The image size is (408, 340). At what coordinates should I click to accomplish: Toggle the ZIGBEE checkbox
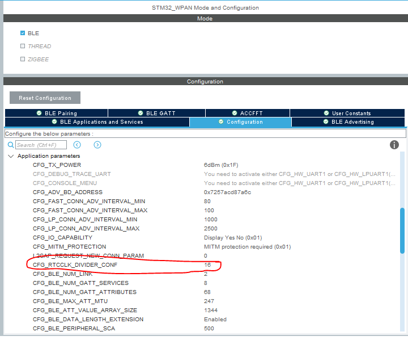click(23, 59)
